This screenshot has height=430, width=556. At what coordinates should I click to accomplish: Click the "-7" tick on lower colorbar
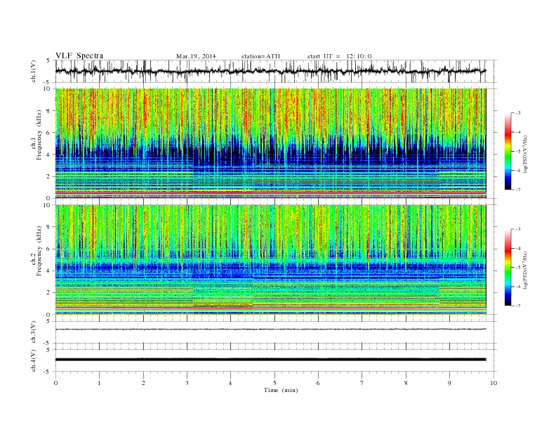point(518,306)
